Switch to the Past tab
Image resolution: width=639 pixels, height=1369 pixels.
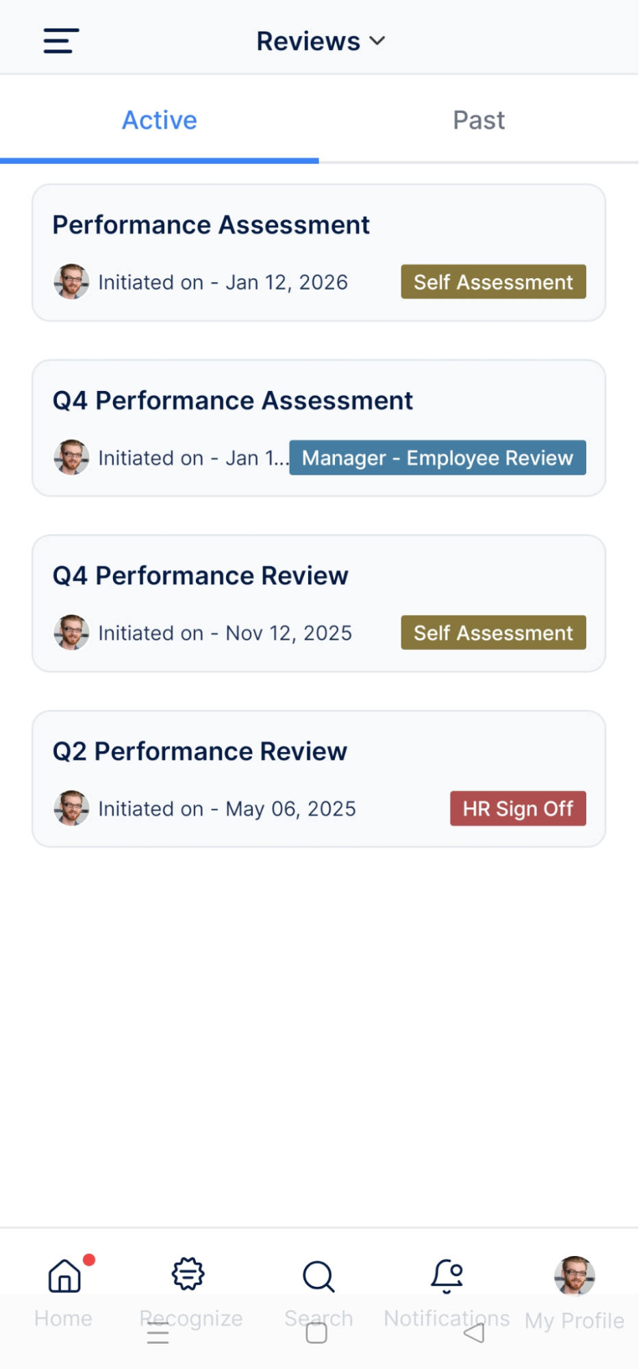(x=479, y=121)
